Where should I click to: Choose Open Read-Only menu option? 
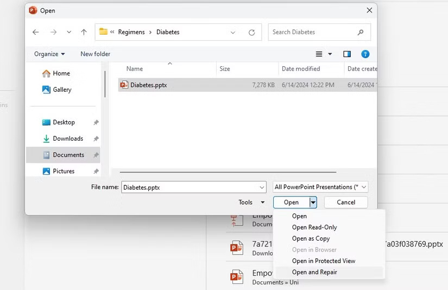(314, 228)
